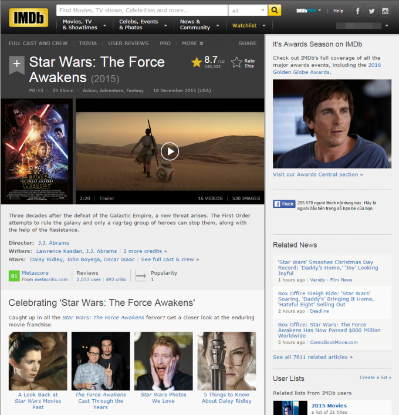This screenshot has height=415, width=399.
Task: Click the outlined Rate This star
Action: [236, 63]
